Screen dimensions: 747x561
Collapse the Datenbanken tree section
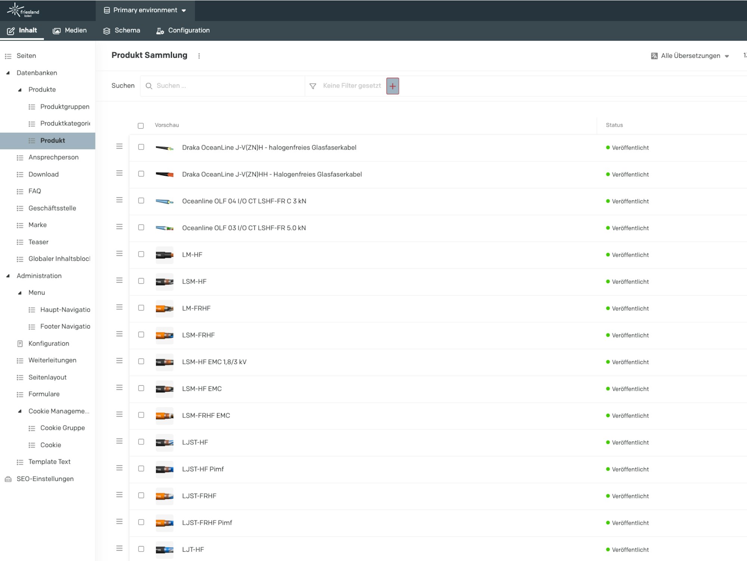coord(8,73)
